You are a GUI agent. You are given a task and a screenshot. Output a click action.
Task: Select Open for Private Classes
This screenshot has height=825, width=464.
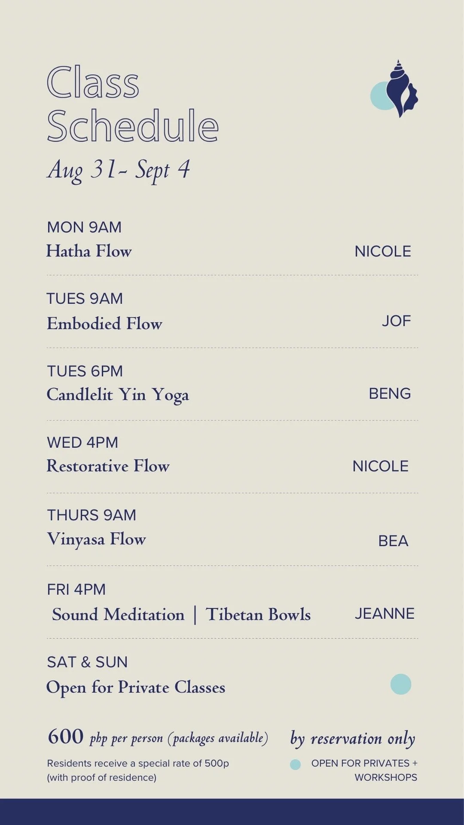click(x=136, y=687)
